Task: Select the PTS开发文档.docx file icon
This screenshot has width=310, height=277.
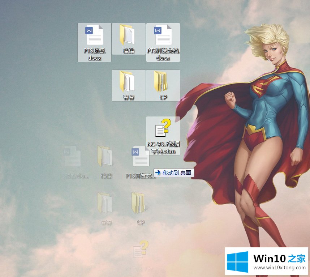Action: click(x=163, y=35)
